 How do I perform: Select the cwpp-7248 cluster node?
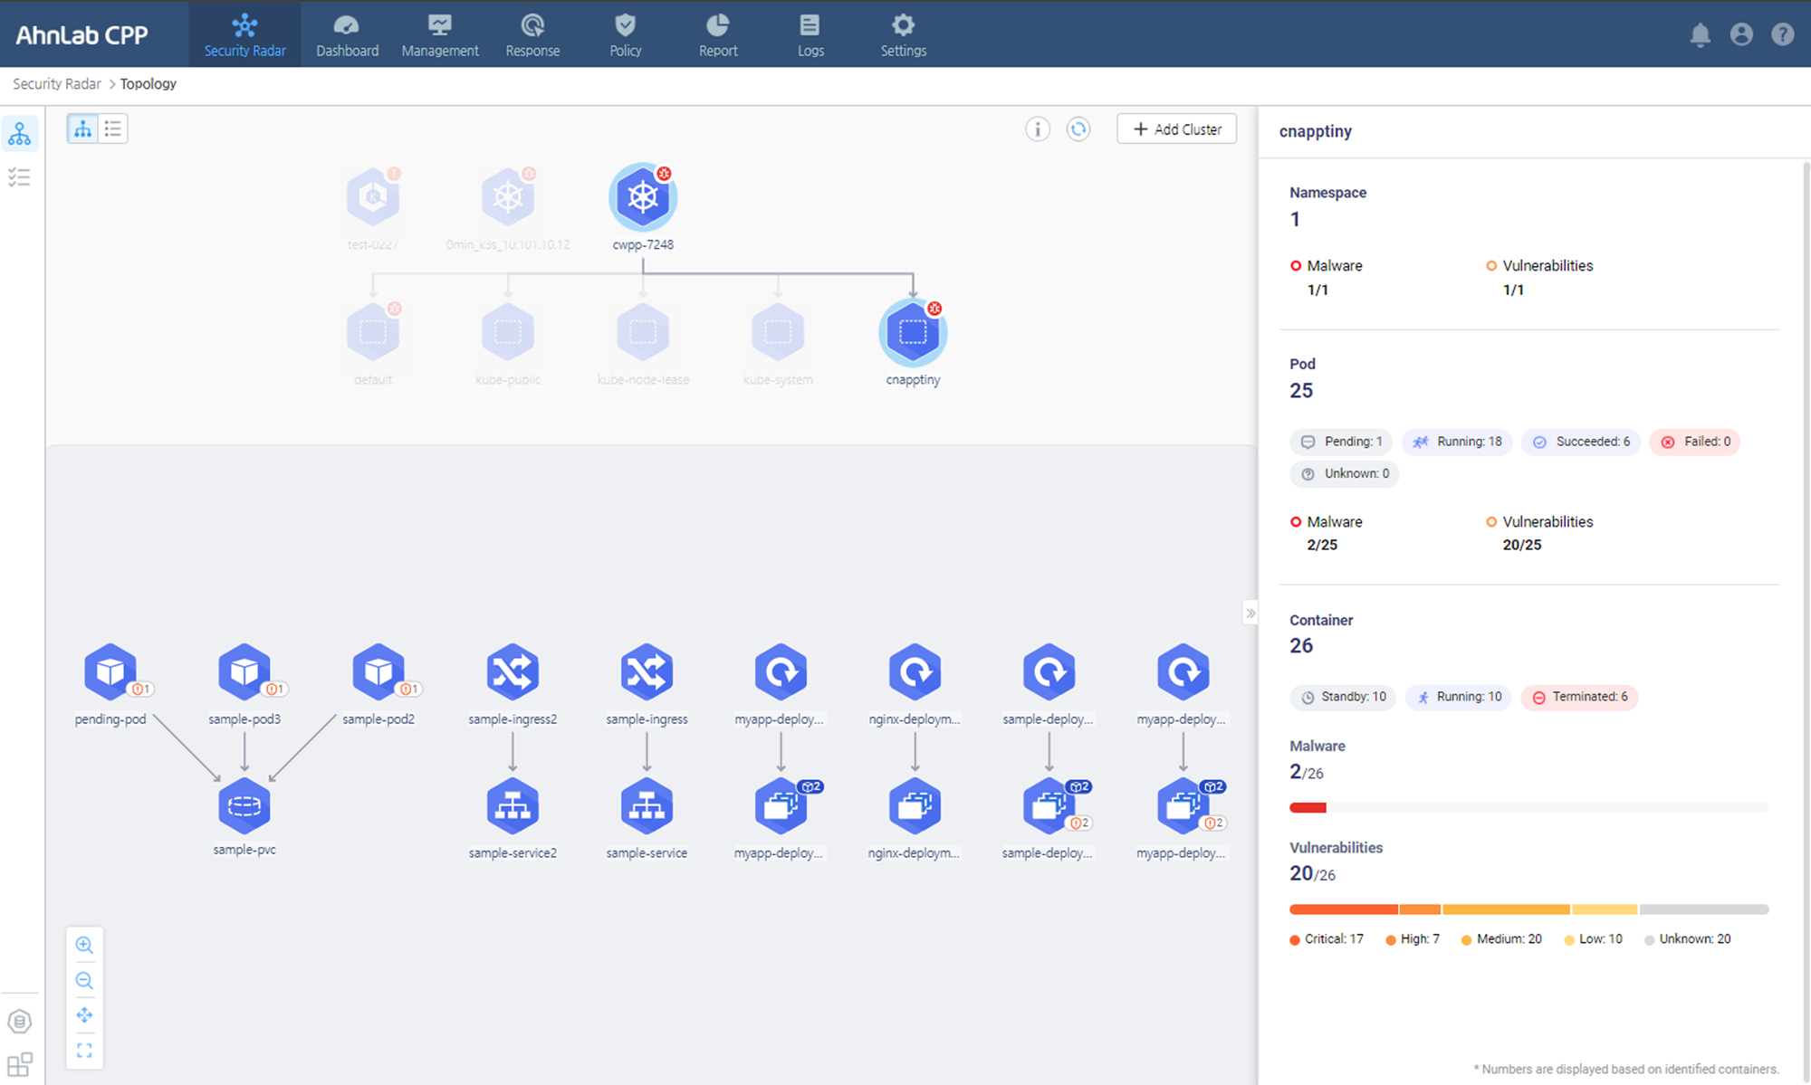[x=642, y=197]
